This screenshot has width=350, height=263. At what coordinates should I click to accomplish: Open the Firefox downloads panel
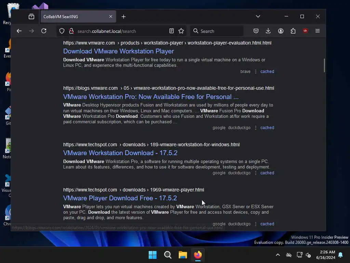[x=268, y=31]
